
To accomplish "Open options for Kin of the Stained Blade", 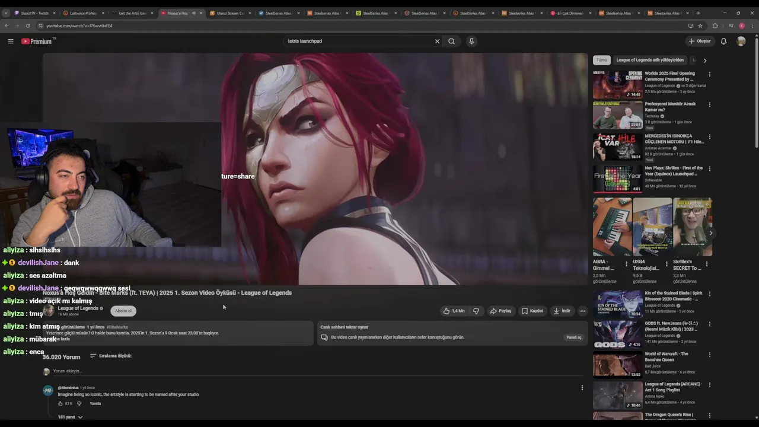I will (x=710, y=294).
